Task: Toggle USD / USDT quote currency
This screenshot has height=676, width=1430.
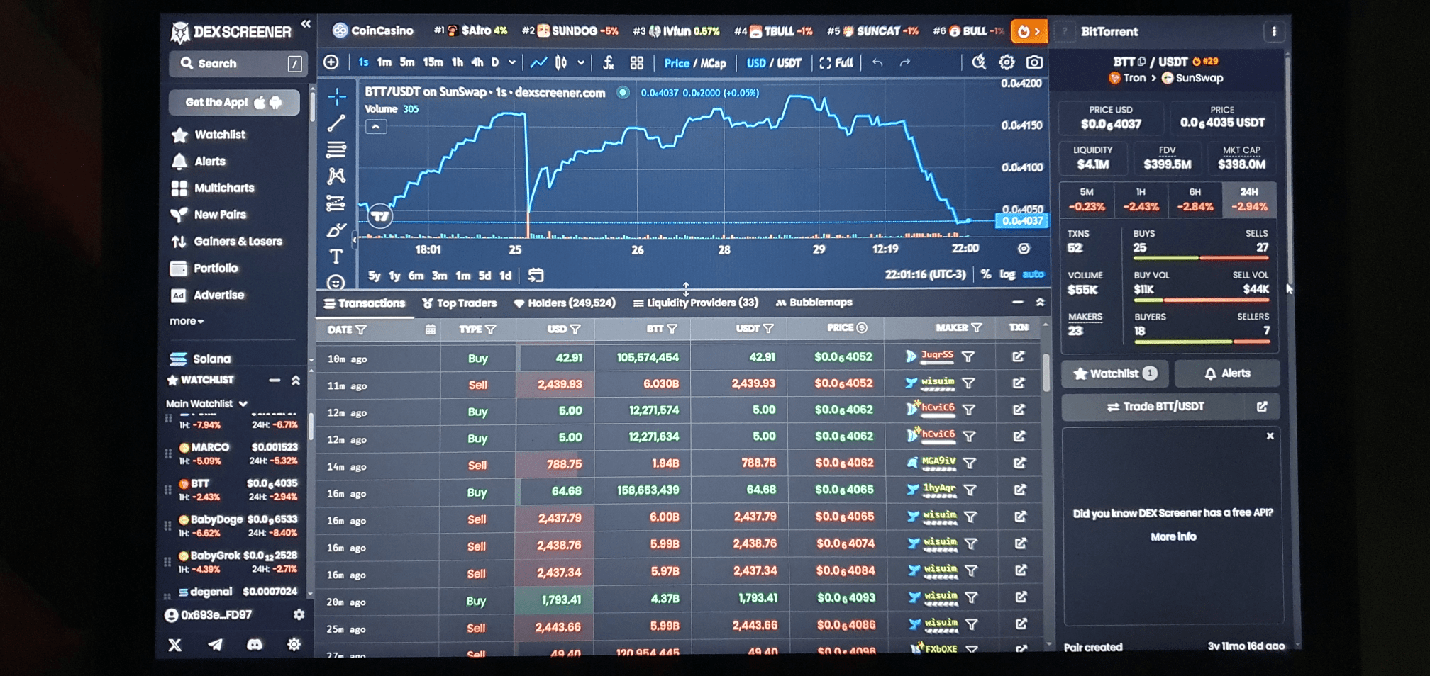Action: point(774,63)
